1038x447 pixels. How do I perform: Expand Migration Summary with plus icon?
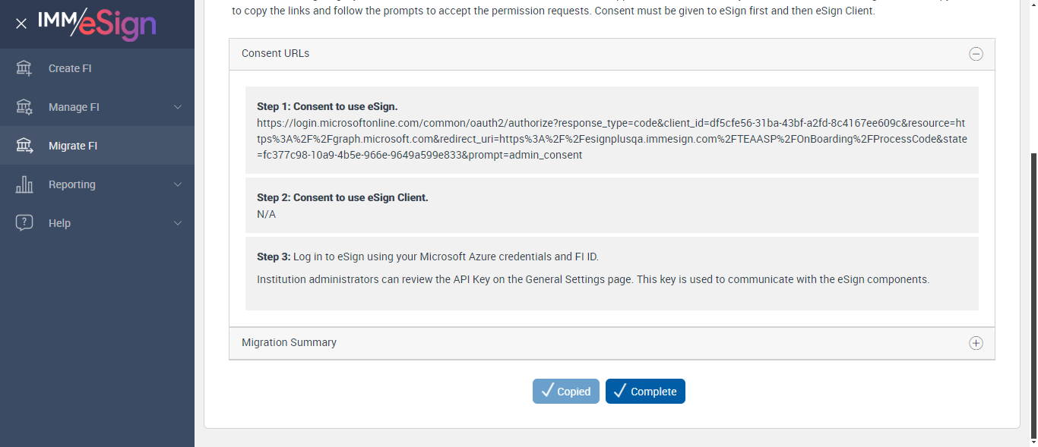pos(976,343)
